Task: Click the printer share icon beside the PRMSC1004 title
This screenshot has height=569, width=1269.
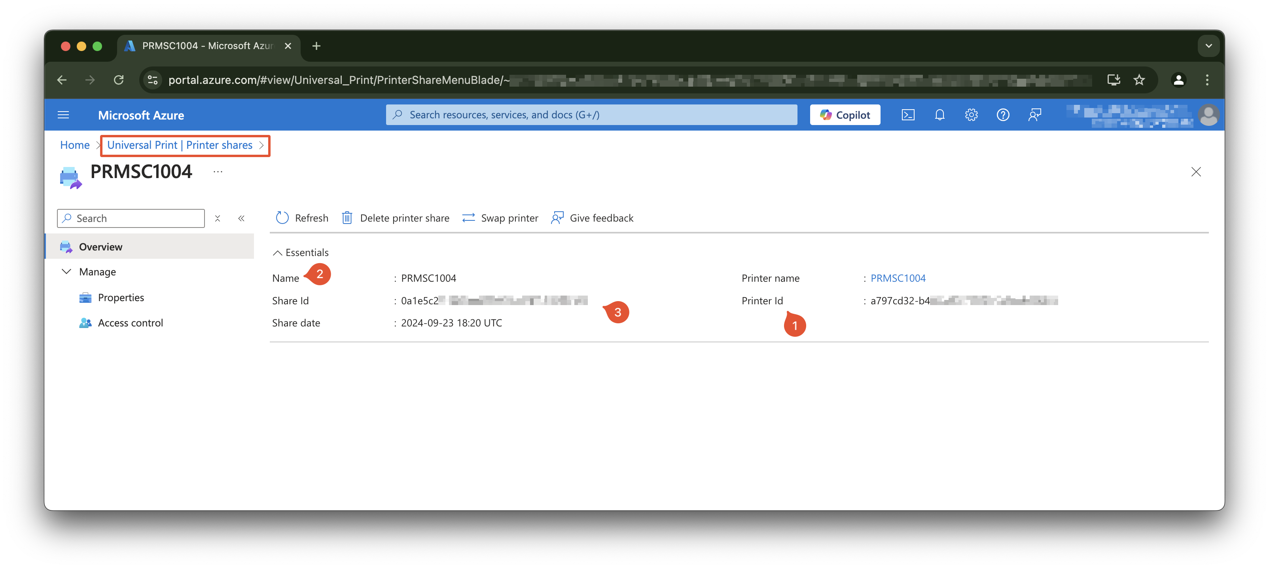Action: tap(70, 178)
